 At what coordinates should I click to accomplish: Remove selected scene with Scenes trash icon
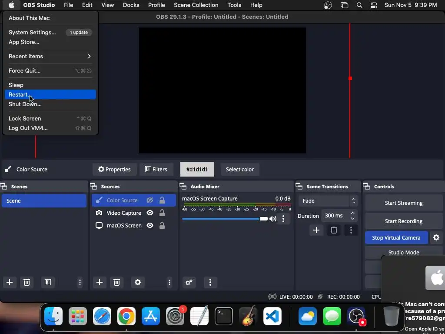click(x=27, y=282)
